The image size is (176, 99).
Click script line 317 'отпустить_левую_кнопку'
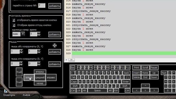pos(91,11)
